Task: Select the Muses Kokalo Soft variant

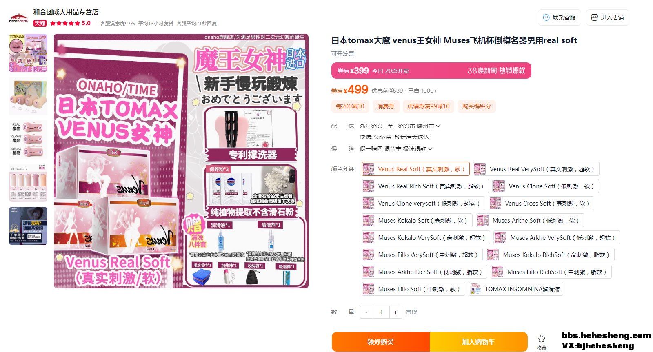Action: click(x=417, y=220)
